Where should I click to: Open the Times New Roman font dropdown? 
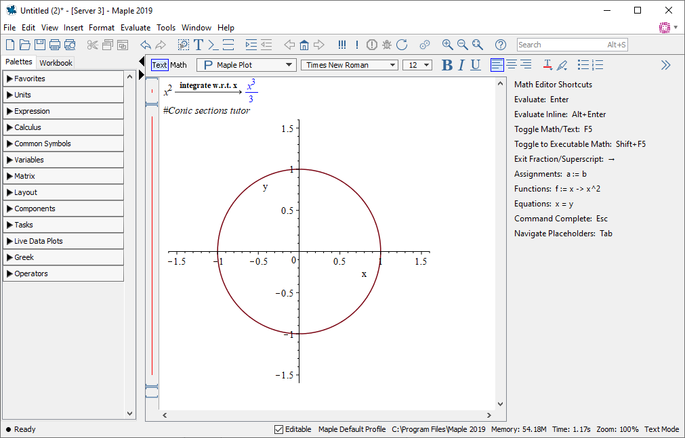(x=350, y=65)
